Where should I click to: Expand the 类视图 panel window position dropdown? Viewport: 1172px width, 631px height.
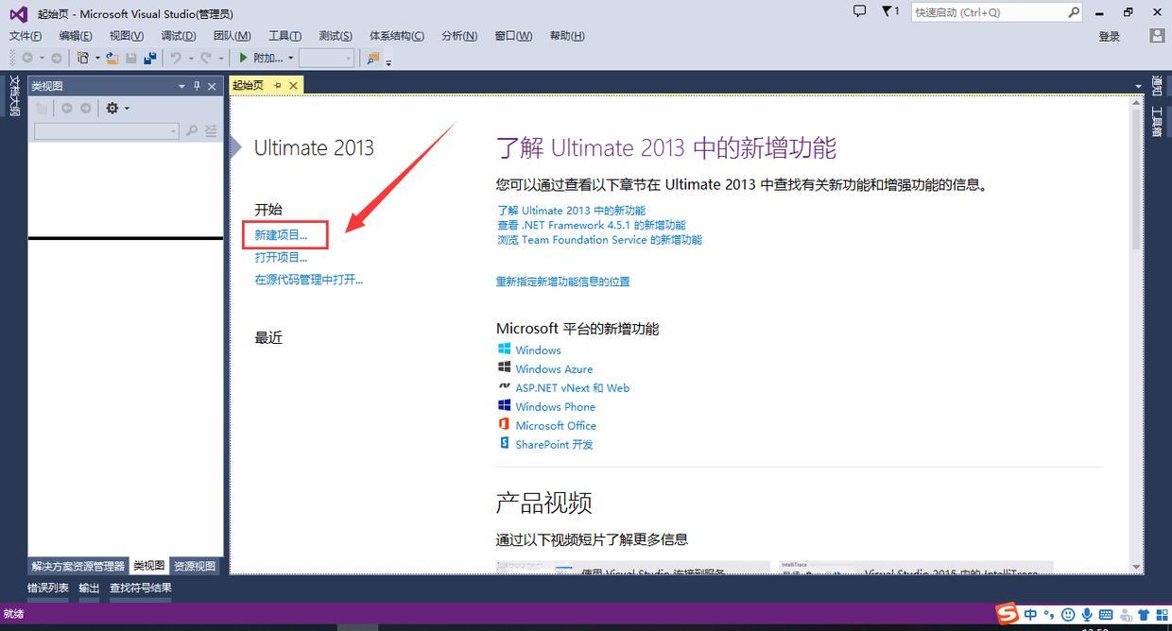[x=181, y=85]
